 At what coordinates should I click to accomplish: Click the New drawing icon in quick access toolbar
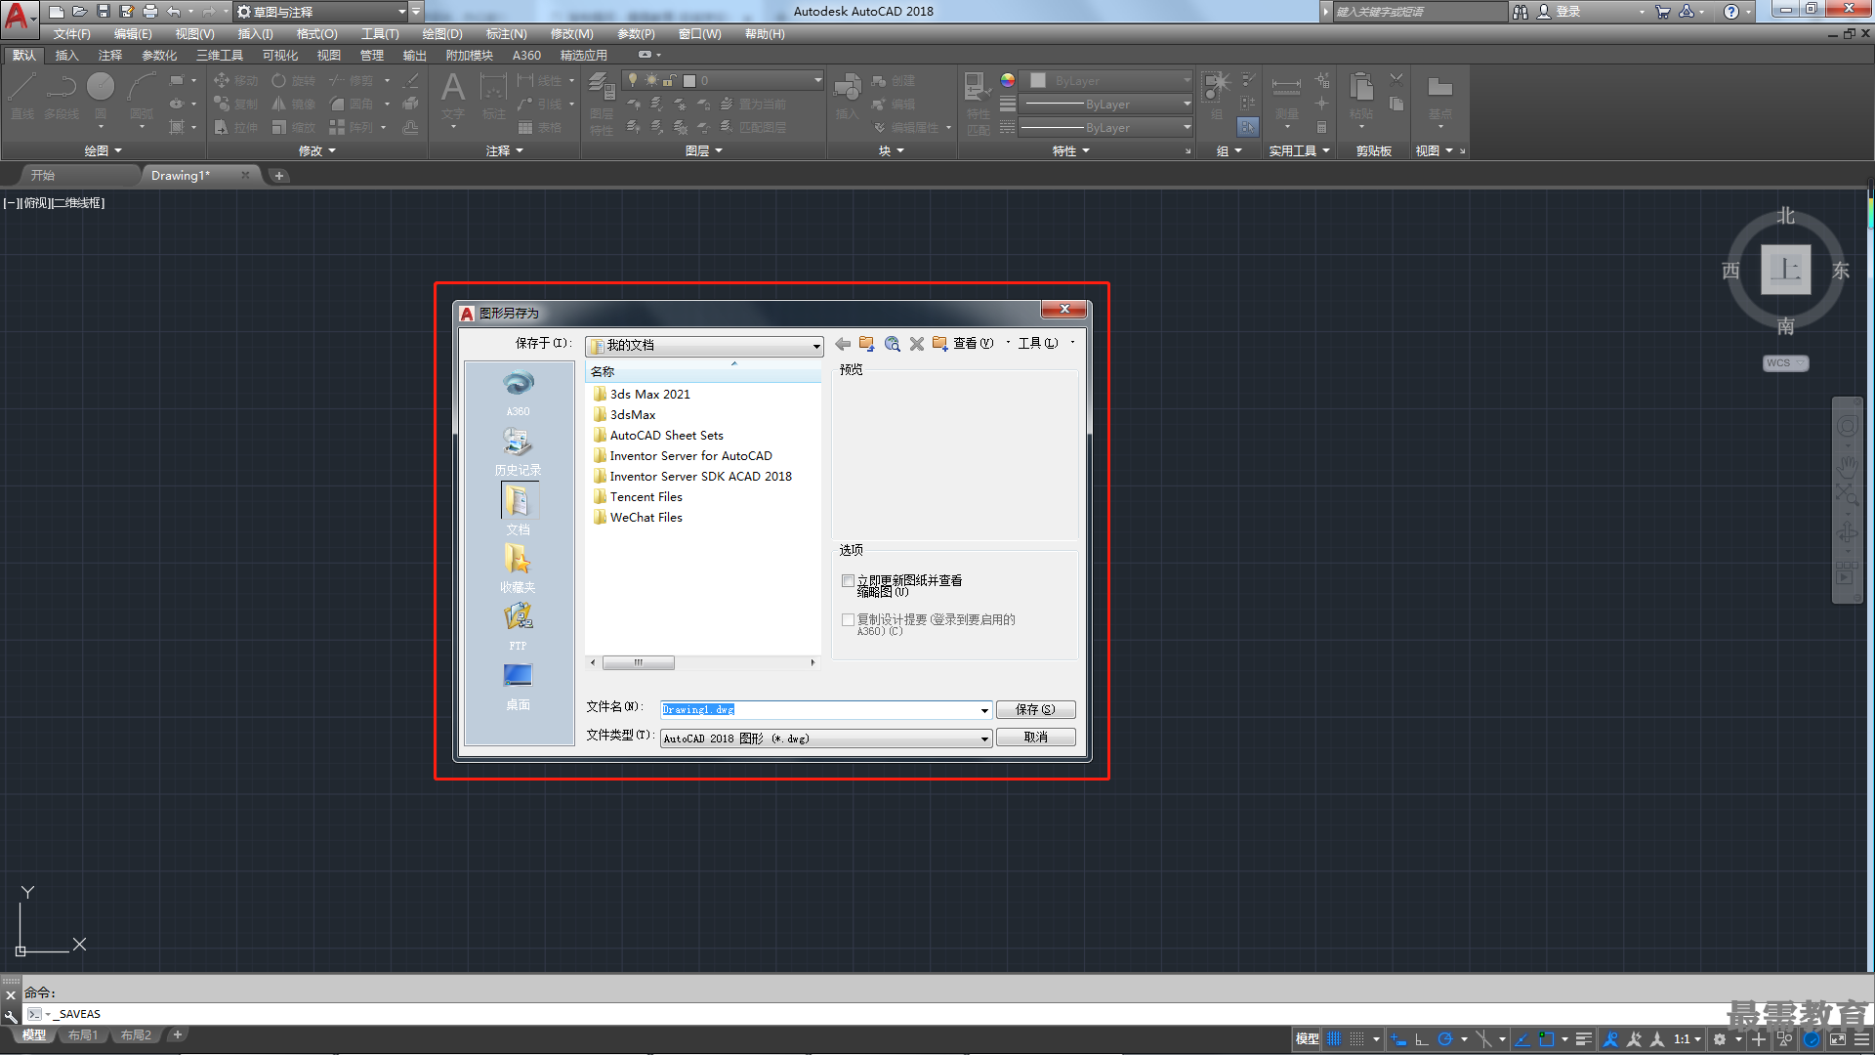pos(57,12)
